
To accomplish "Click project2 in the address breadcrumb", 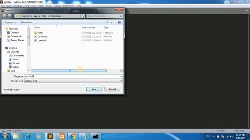I will pyautogui.click(x=26, y=16).
